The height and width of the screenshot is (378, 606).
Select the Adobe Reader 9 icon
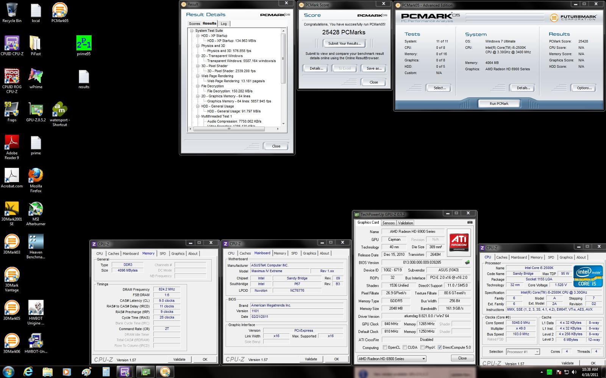pos(12,147)
